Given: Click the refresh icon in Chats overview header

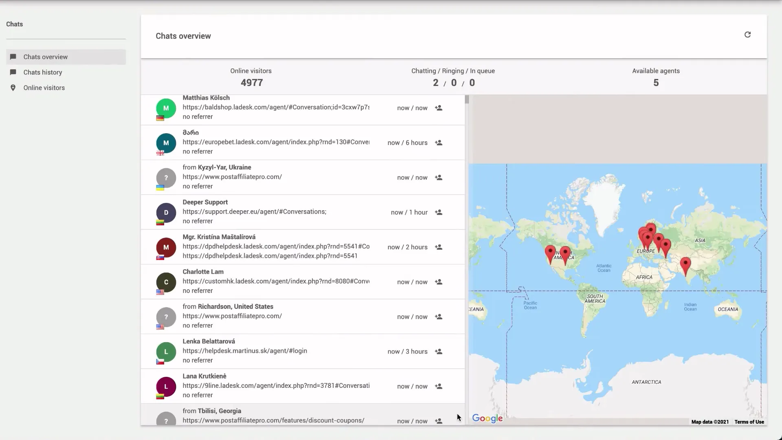Looking at the screenshot, I should (x=747, y=35).
